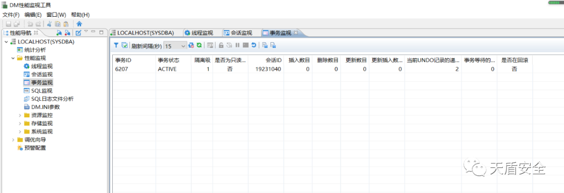Click the ACTIVE status cell
564x193 pixels.
[x=173, y=69]
